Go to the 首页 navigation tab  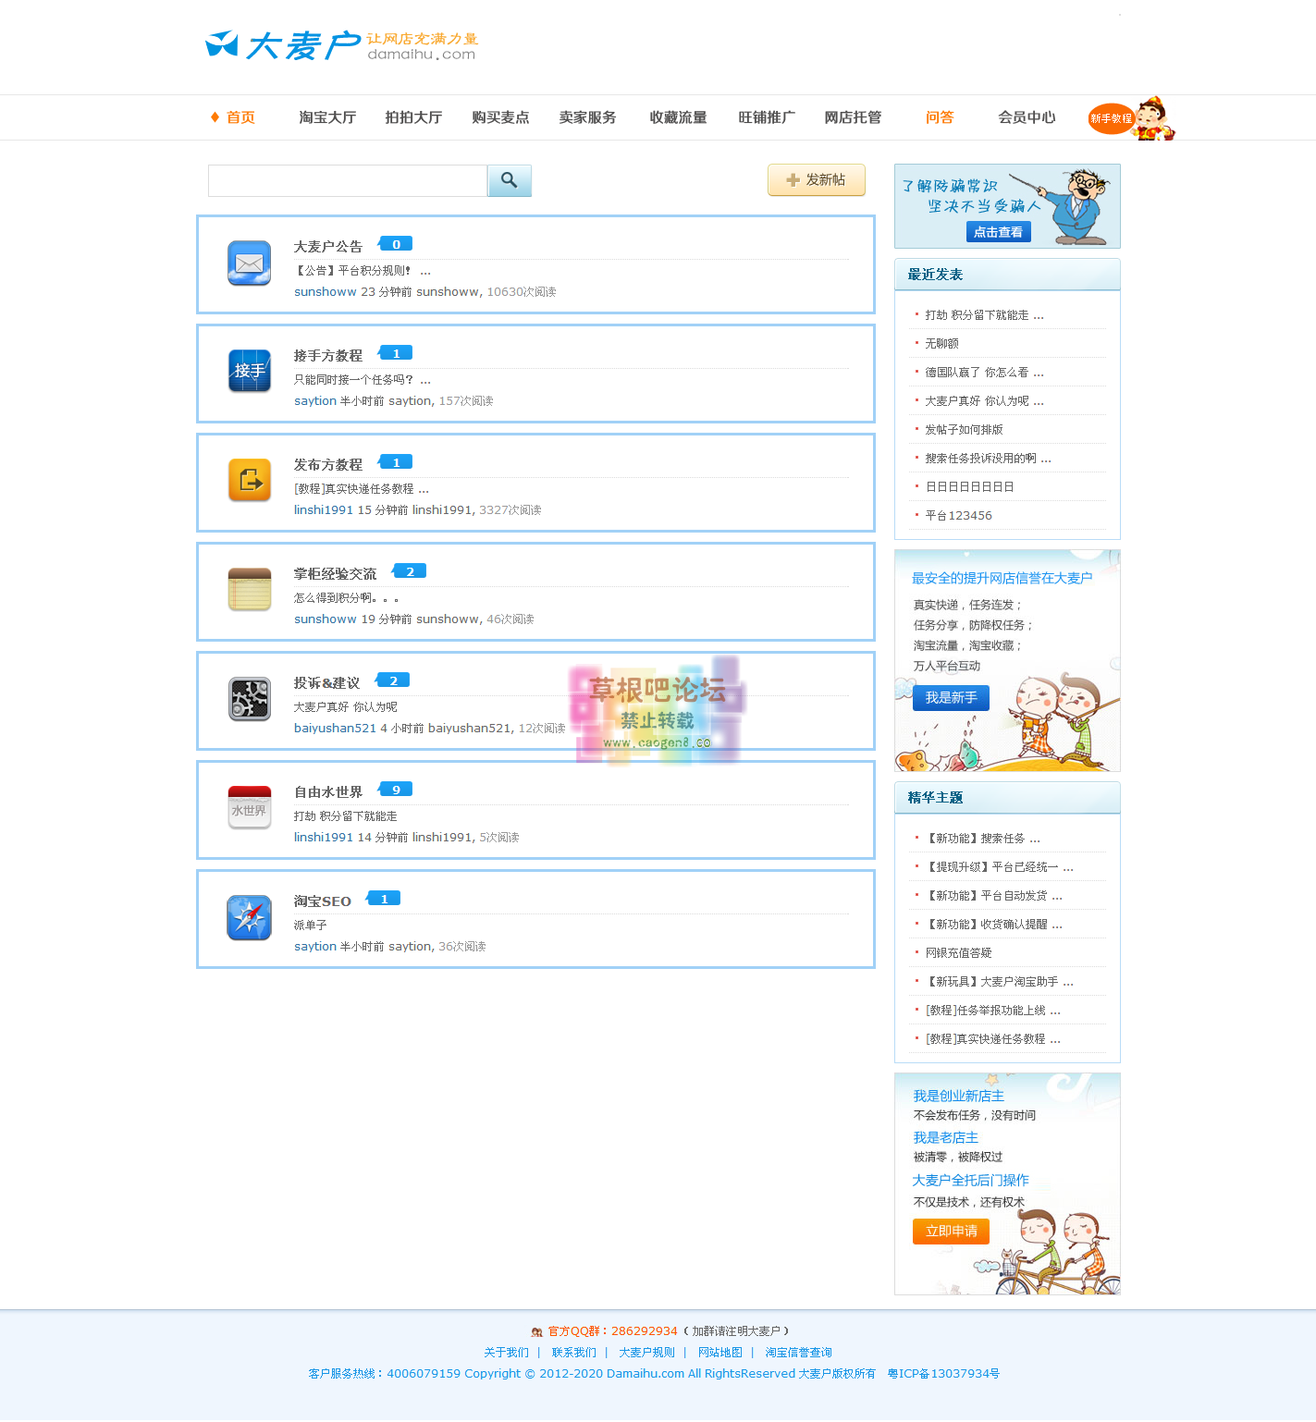pos(240,117)
